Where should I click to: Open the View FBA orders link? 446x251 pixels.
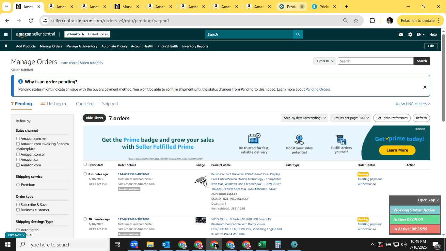pyautogui.click(x=413, y=104)
